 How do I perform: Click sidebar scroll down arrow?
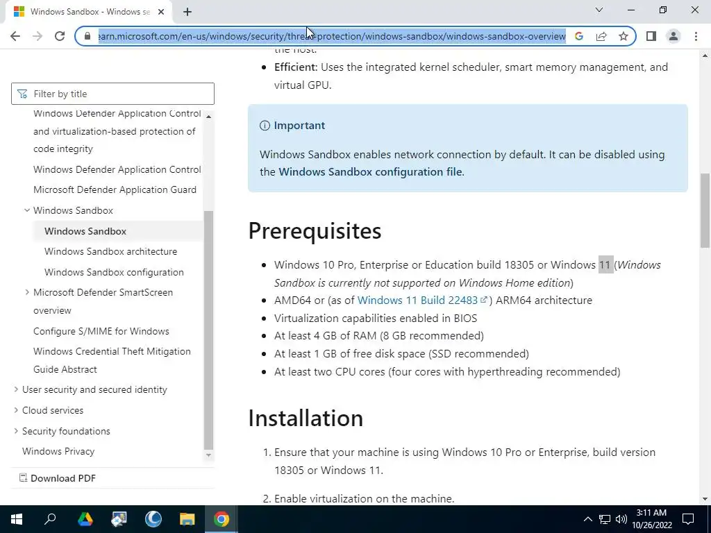[208, 455]
